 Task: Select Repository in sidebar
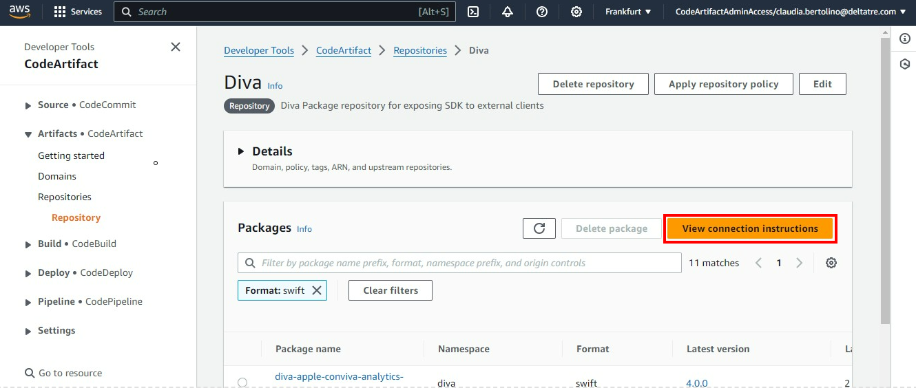point(76,217)
